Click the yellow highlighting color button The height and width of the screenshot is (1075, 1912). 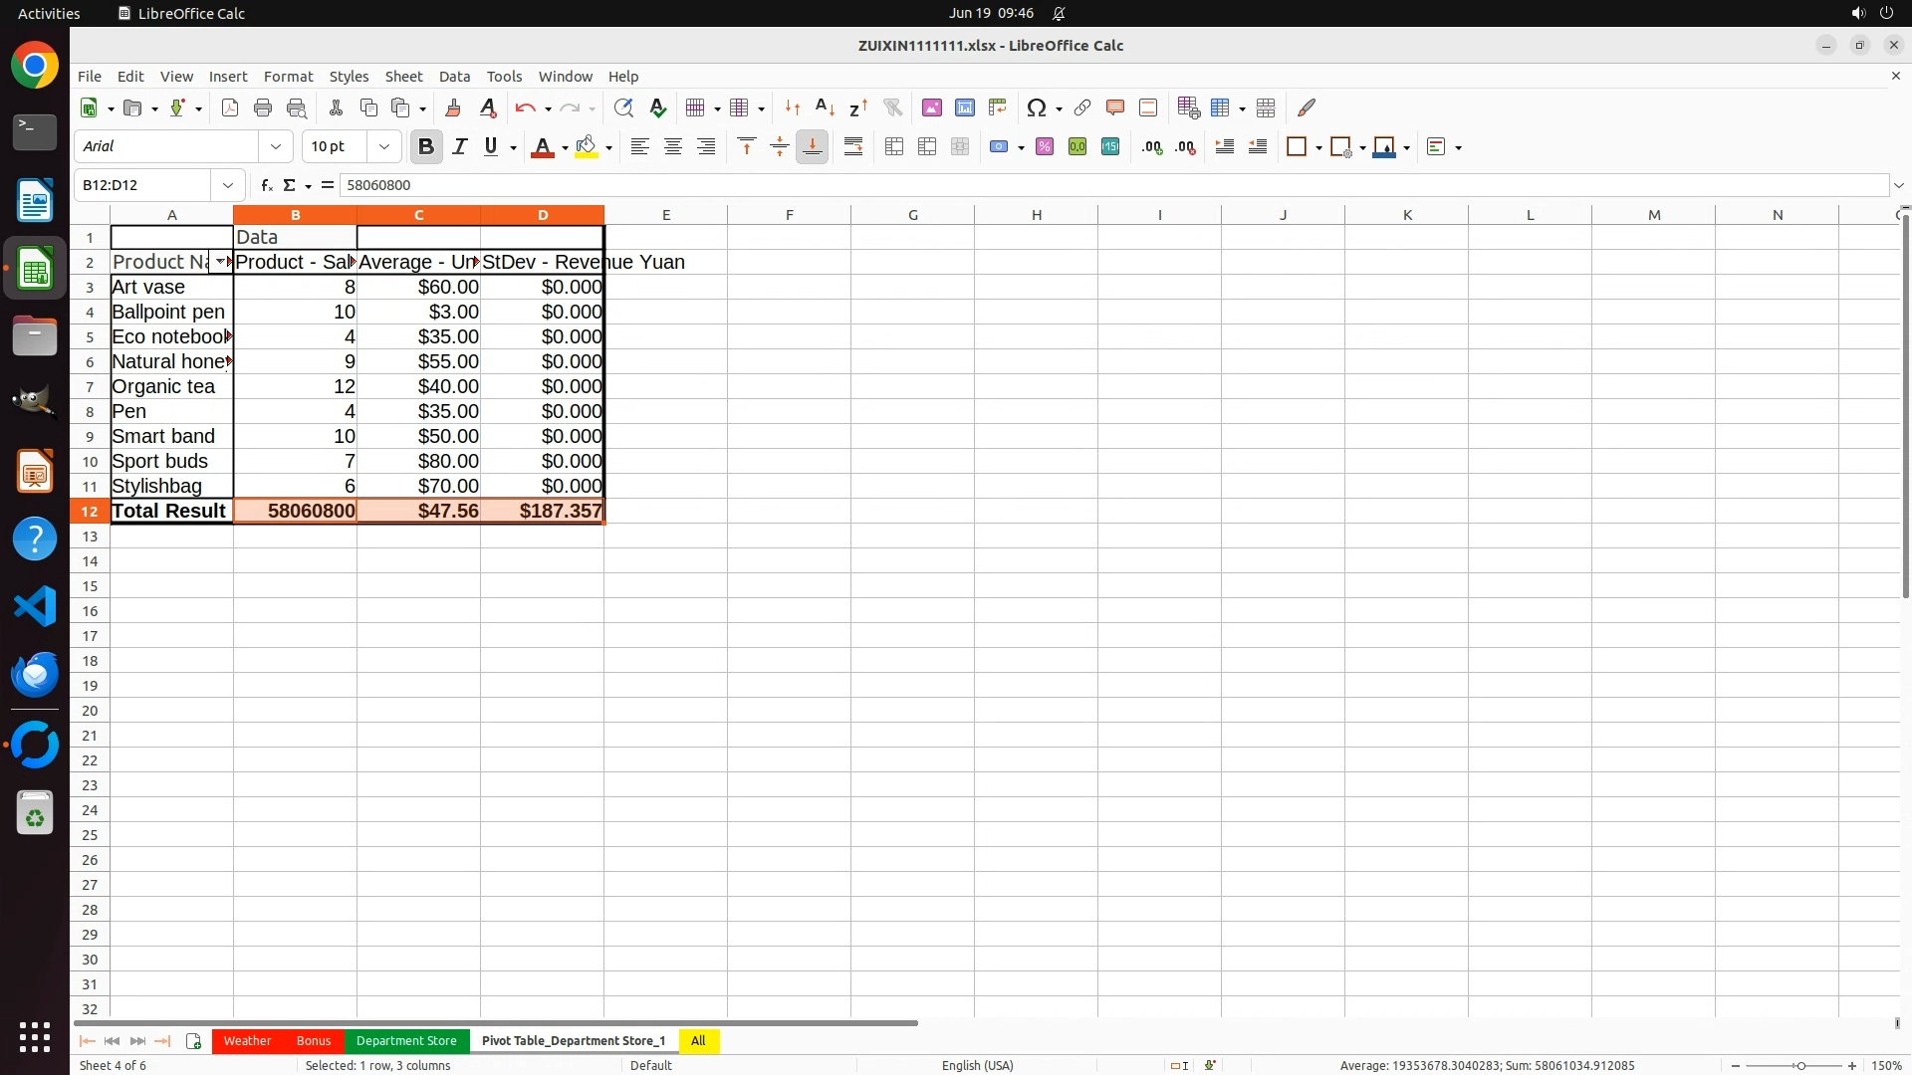pyautogui.click(x=587, y=147)
